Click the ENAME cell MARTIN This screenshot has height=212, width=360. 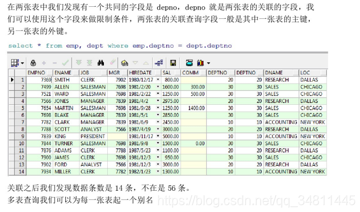pyautogui.click(x=66, y=108)
